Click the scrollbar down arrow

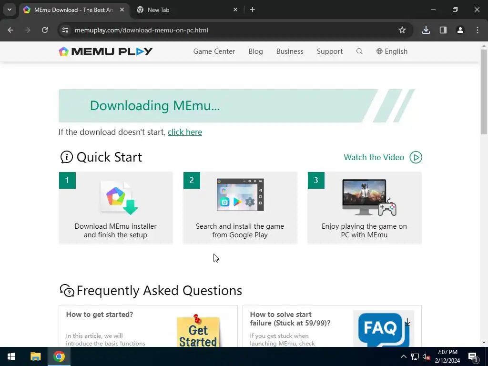point(484,343)
